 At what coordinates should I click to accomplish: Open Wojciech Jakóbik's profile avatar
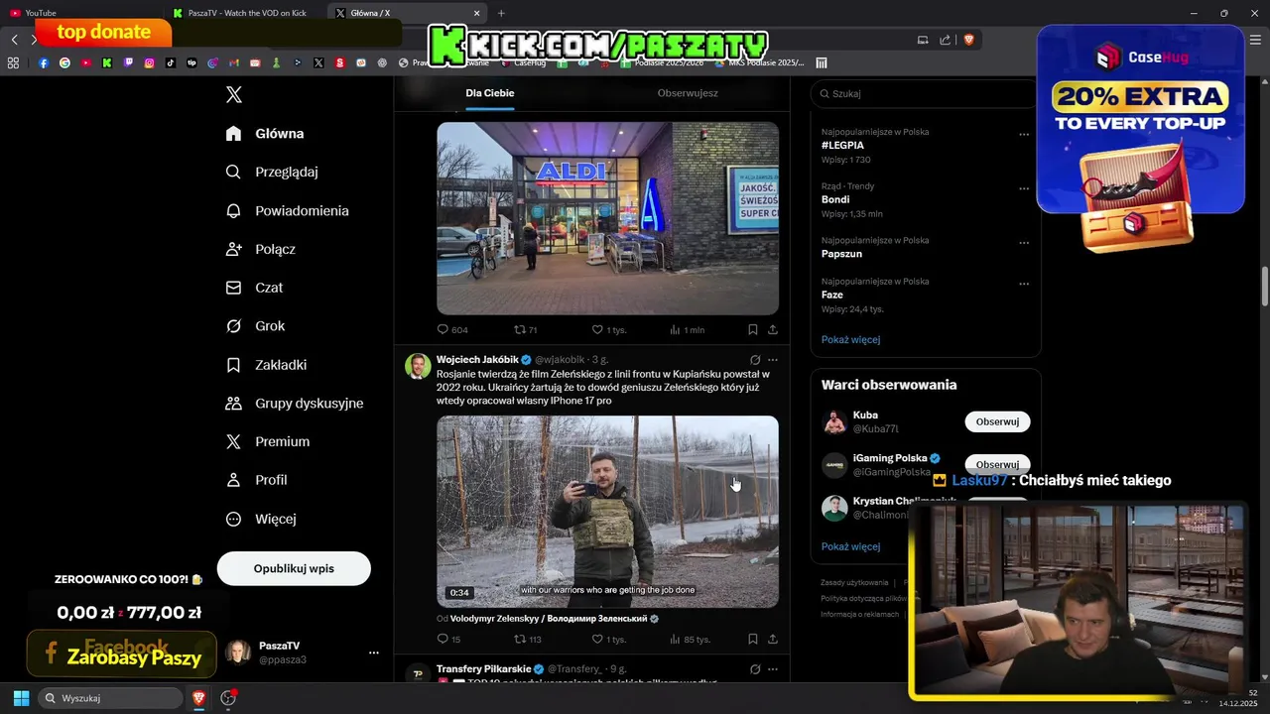point(418,366)
